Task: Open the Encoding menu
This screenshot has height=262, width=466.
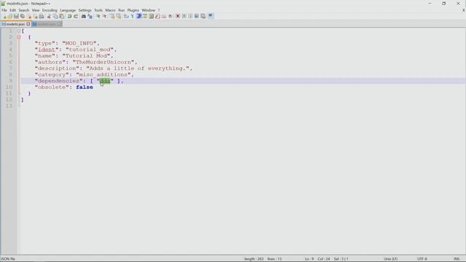Action: coord(50,10)
